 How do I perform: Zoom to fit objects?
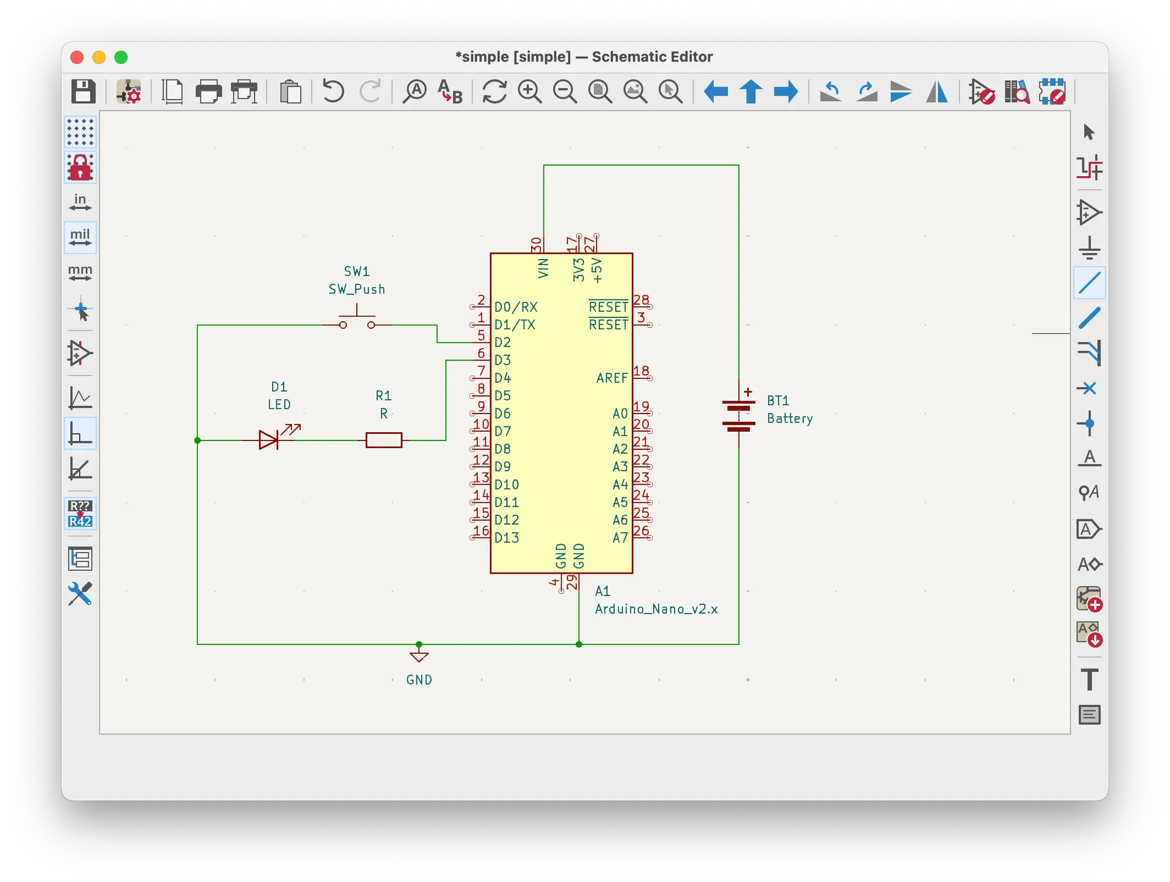(x=635, y=92)
